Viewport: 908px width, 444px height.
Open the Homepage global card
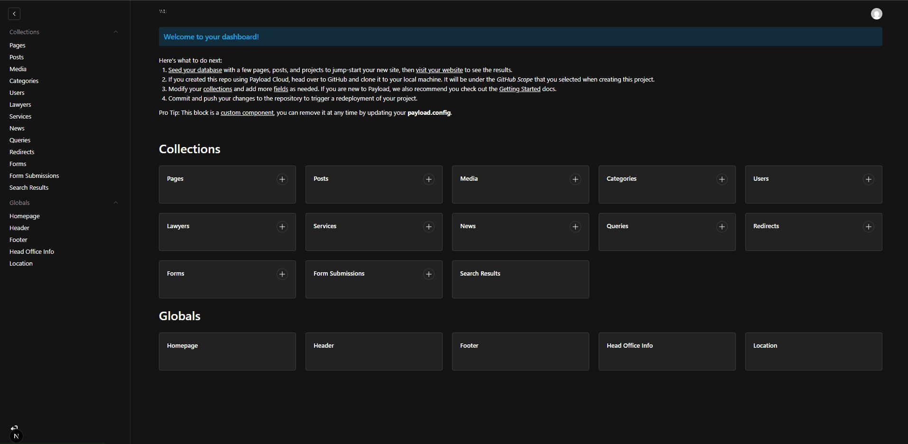227,351
